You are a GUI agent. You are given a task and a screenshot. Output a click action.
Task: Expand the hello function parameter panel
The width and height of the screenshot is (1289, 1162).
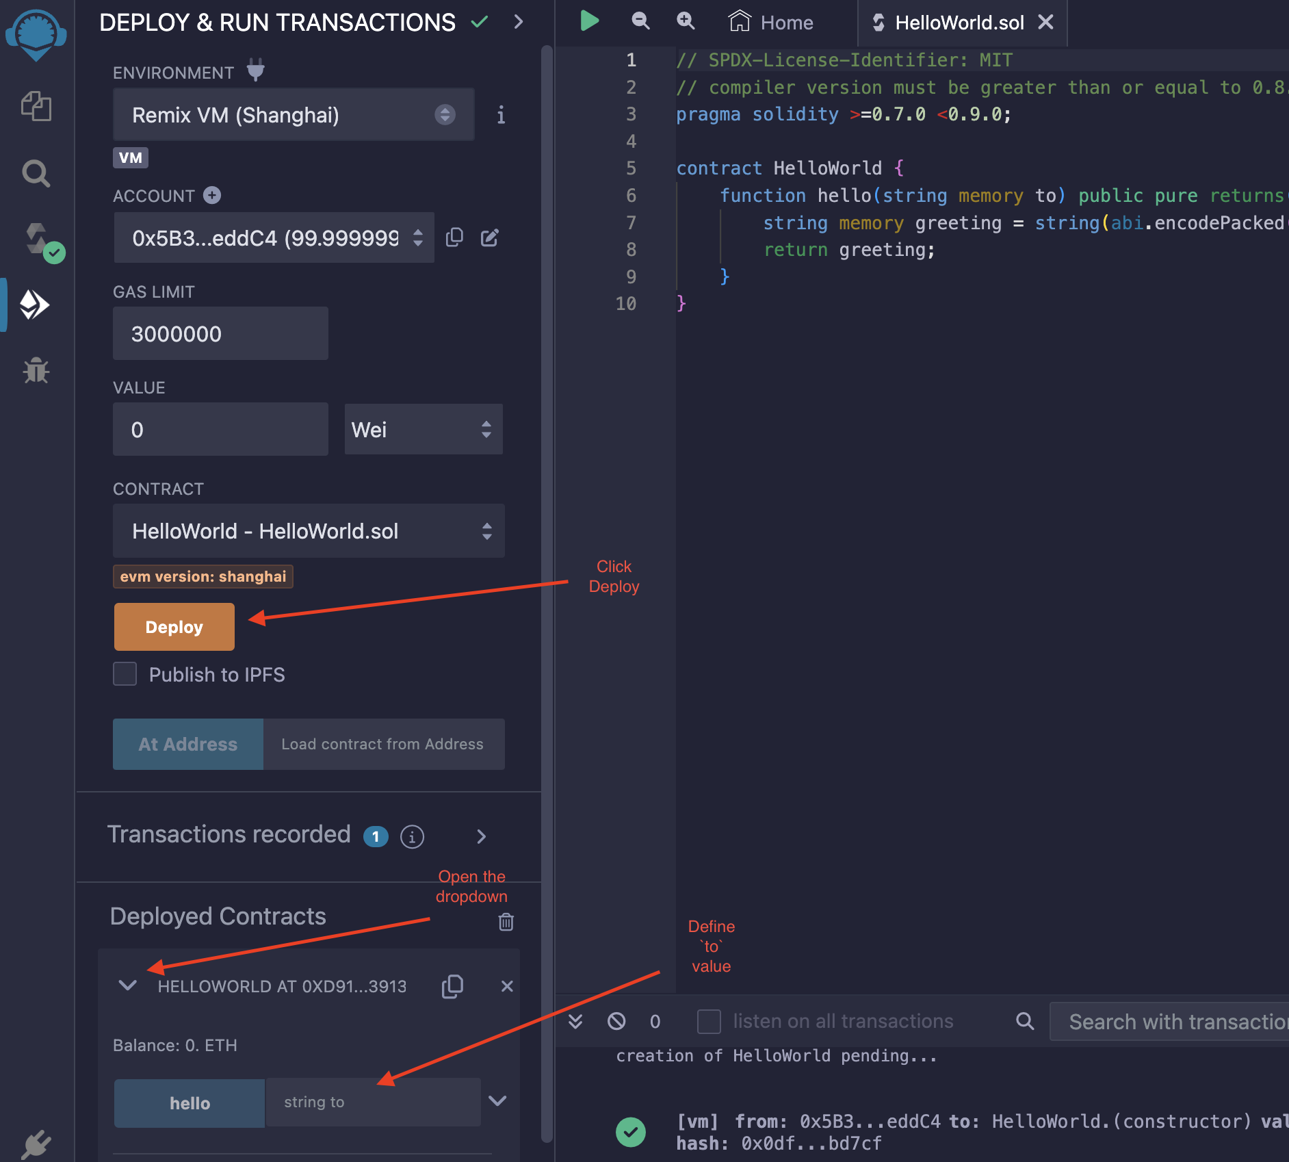(x=497, y=1102)
